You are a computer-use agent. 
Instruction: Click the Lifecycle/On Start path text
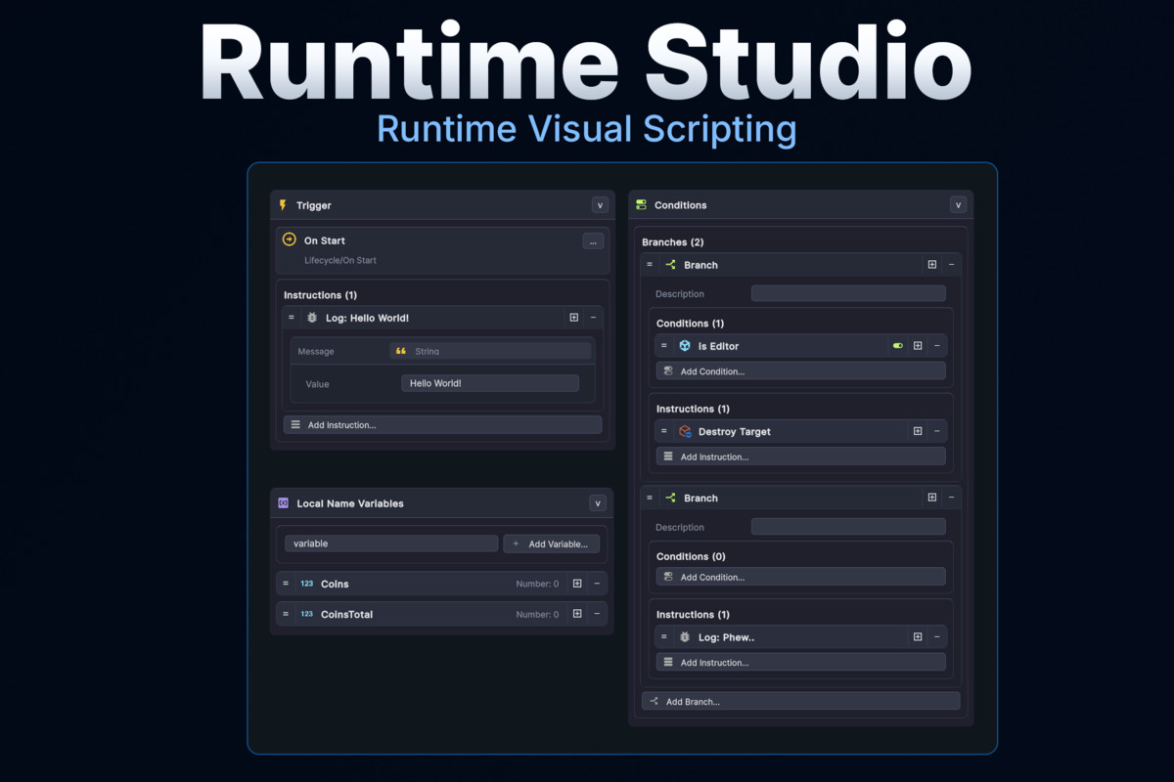point(340,261)
